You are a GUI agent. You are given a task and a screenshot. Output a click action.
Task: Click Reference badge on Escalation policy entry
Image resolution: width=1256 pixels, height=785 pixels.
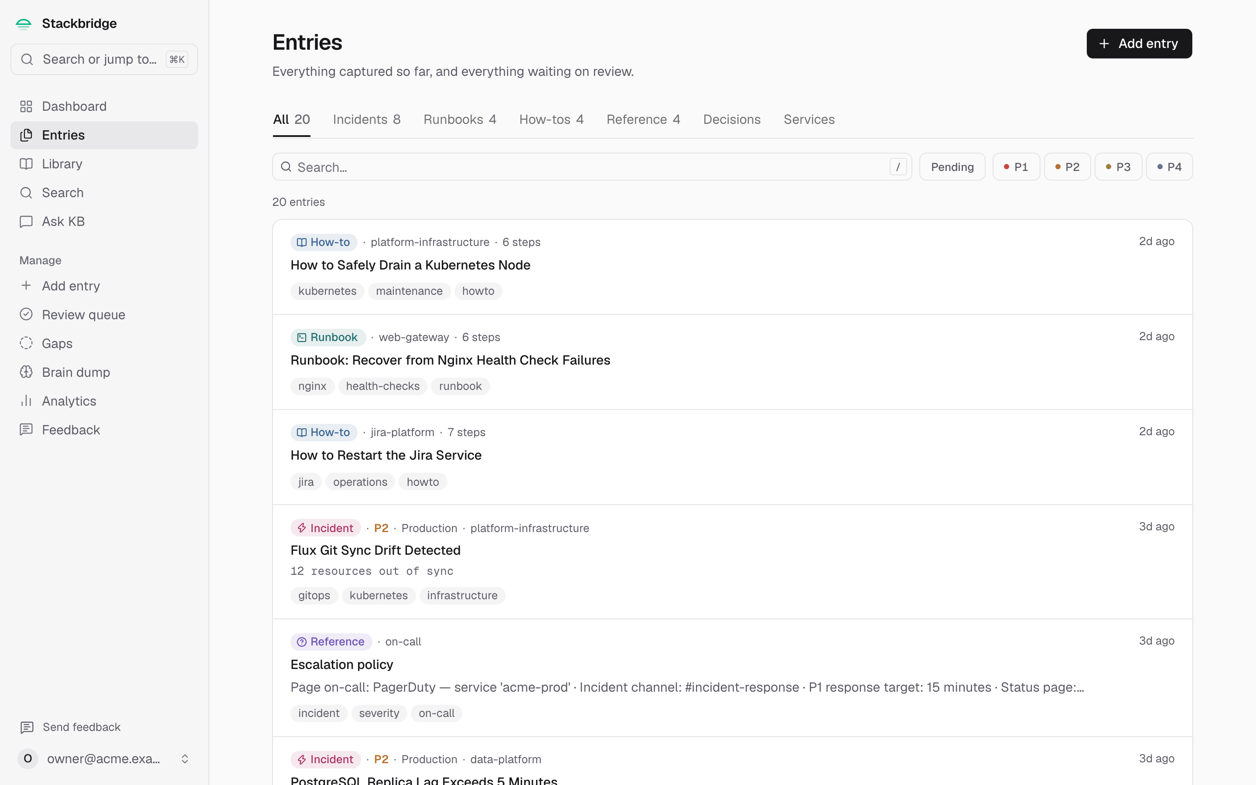pos(331,642)
